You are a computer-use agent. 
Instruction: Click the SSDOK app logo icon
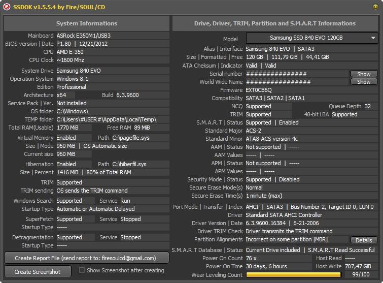pyautogui.click(x=7, y=7)
